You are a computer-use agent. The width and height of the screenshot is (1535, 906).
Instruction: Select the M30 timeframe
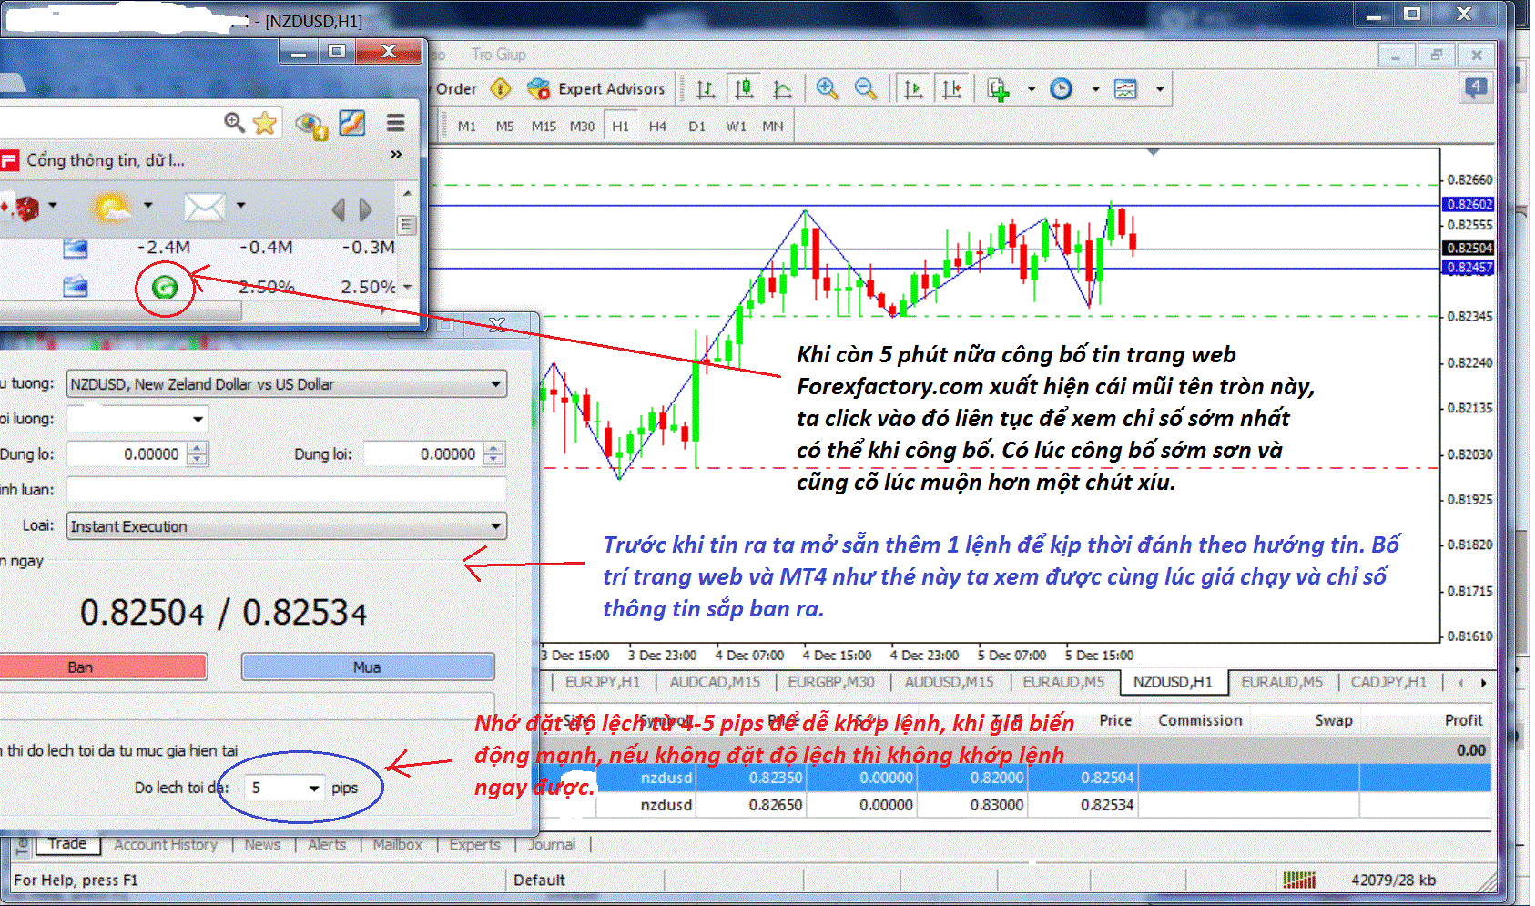pyautogui.click(x=582, y=127)
